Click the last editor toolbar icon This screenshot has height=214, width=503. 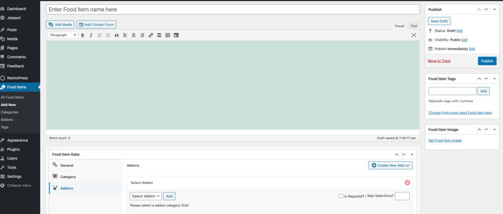click(x=176, y=35)
